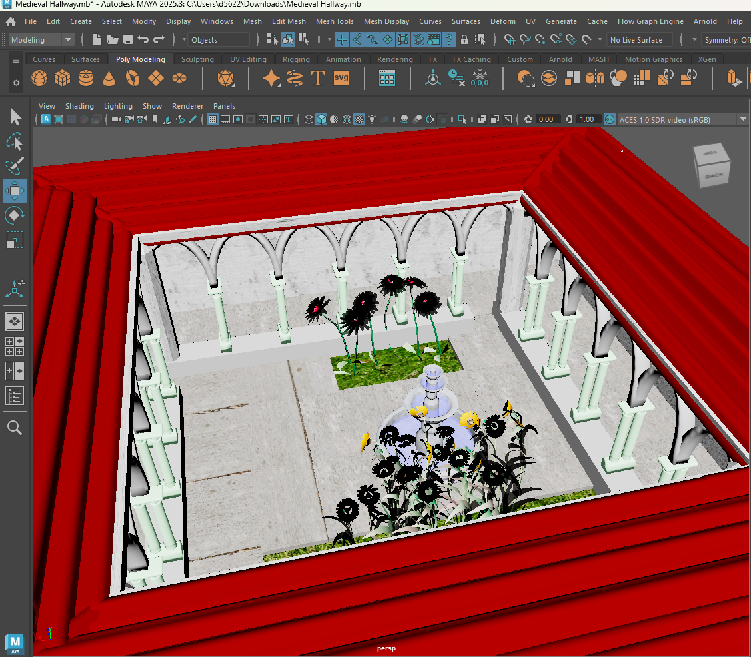The width and height of the screenshot is (751, 657).
Task: Create a polygon cube using the shelf icon
Action: (62, 78)
